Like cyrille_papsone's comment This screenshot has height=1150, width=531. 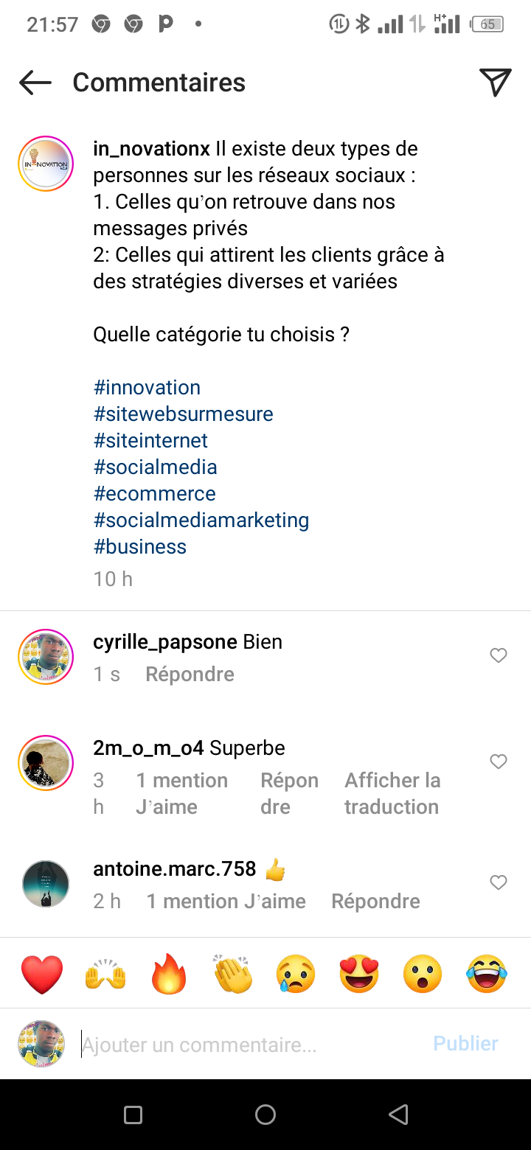499,655
